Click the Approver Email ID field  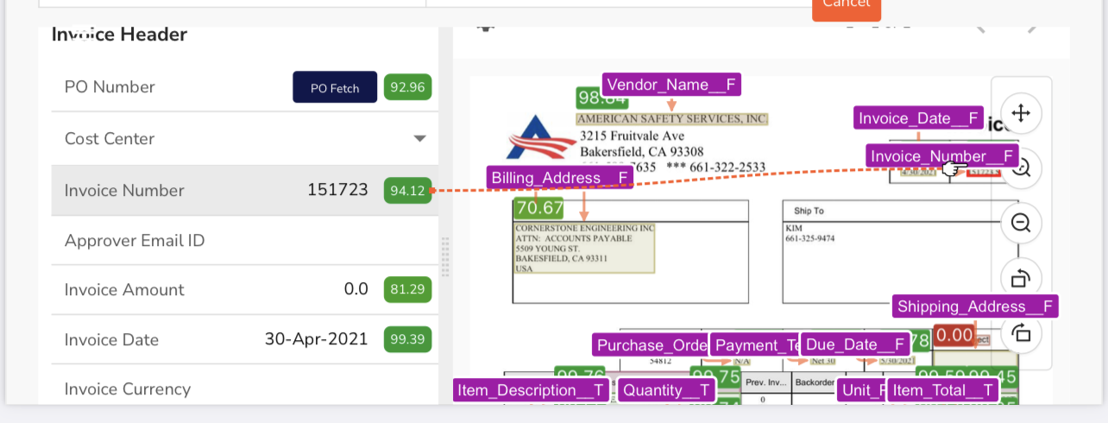pyautogui.click(x=245, y=241)
